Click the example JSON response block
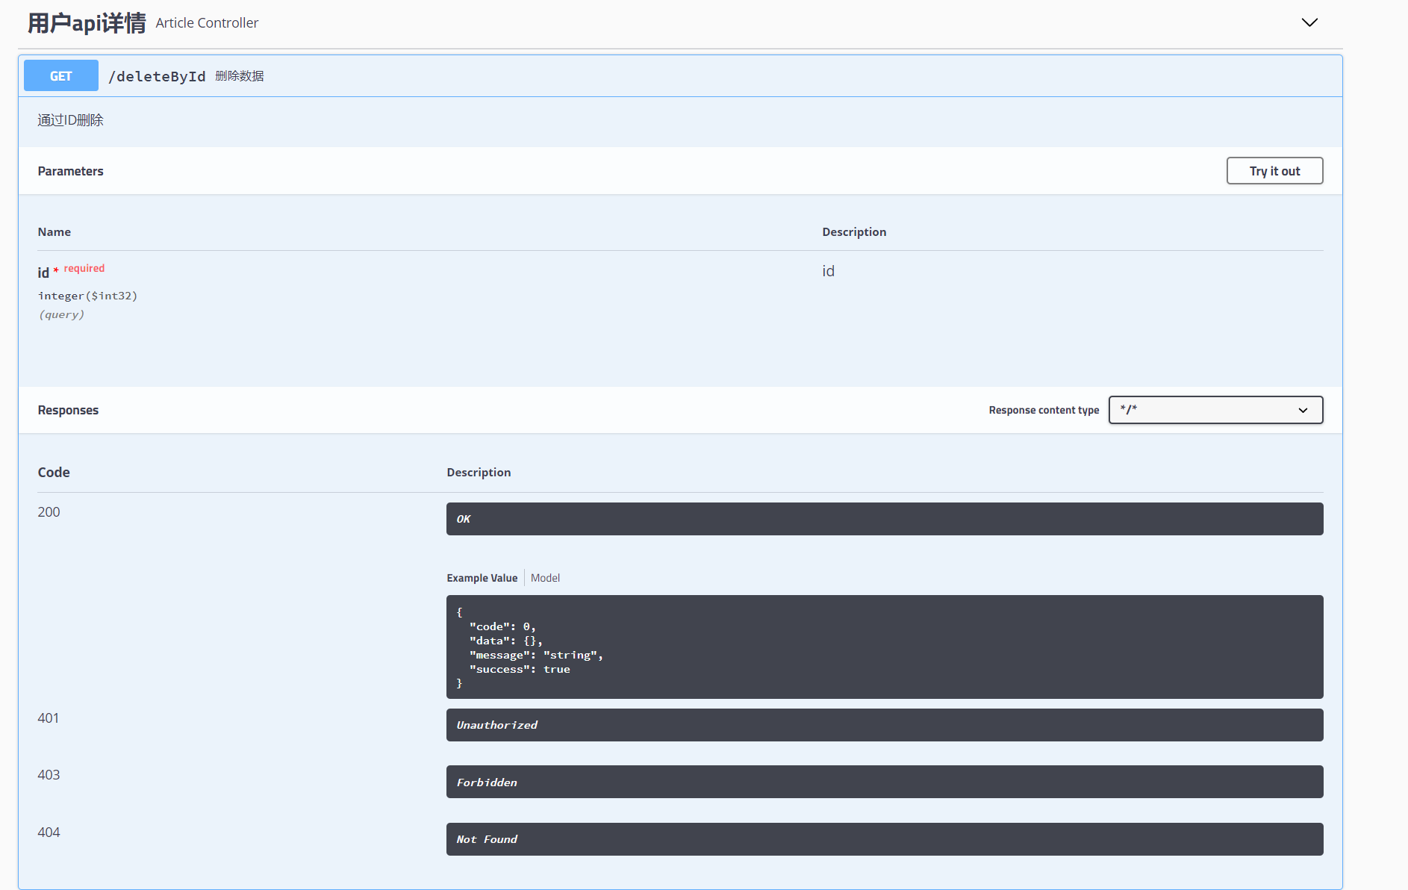This screenshot has width=1408, height=890. click(884, 647)
